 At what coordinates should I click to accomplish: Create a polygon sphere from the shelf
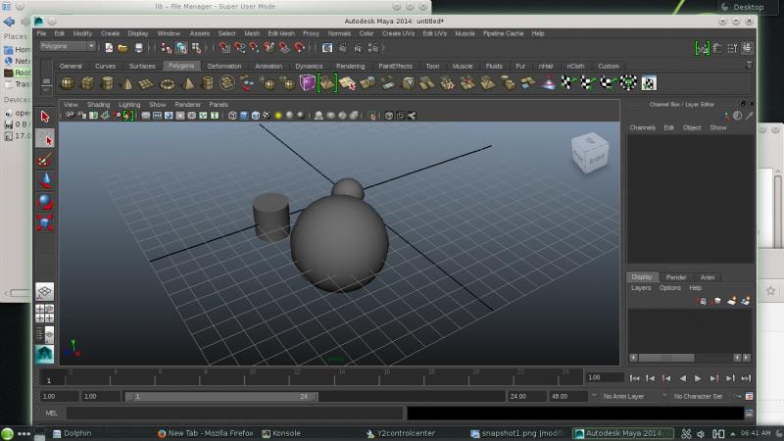click(x=68, y=83)
